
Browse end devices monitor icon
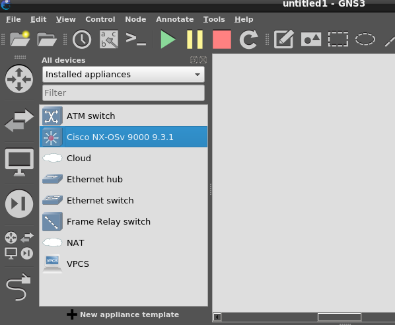[x=19, y=162]
